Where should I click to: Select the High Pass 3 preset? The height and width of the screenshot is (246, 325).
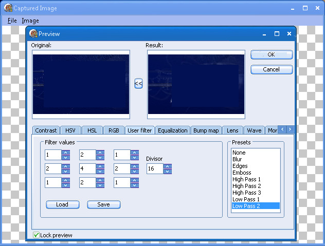click(x=256, y=193)
